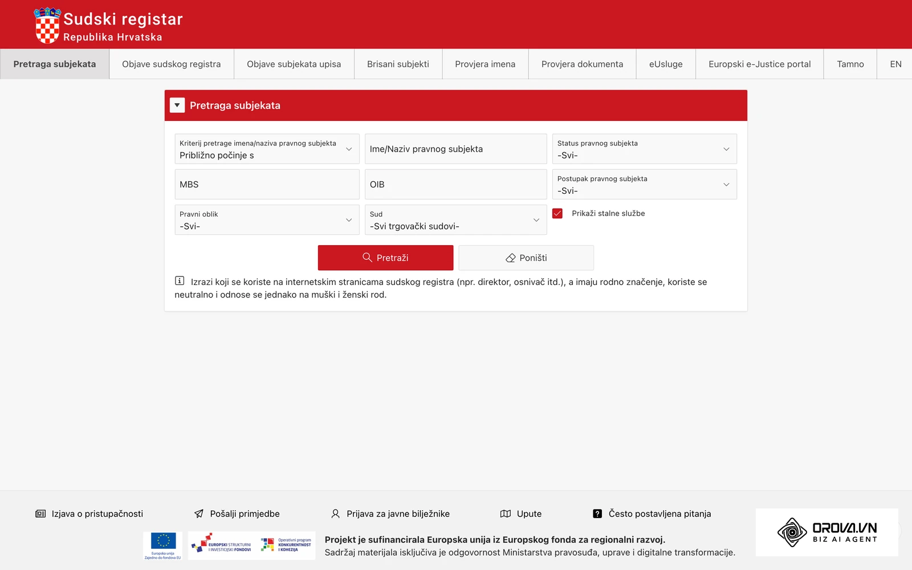Screen dimensions: 912x570
Task: Click the European Union flag logo
Action: pyautogui.click(x=163, y=545)
